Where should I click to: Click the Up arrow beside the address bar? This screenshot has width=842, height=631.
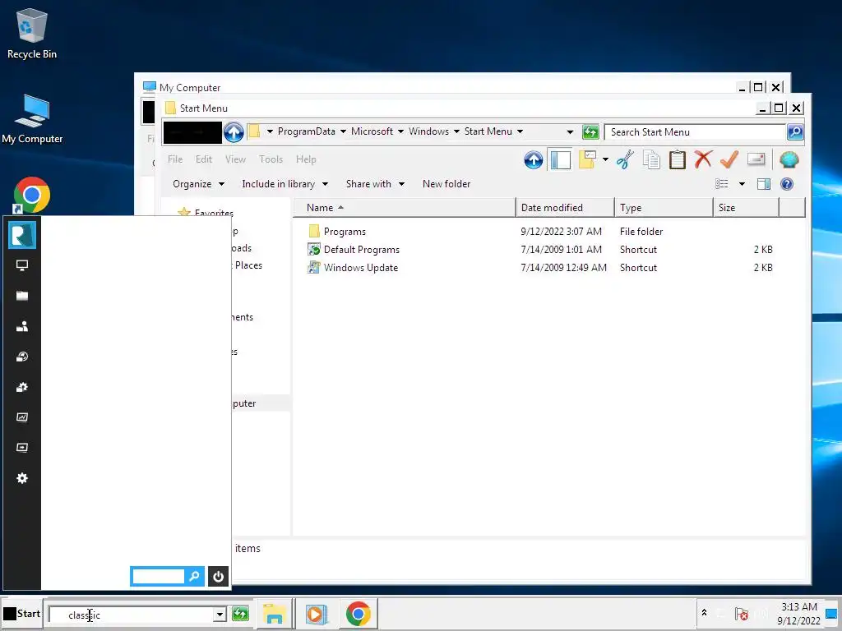pos(234,132)
